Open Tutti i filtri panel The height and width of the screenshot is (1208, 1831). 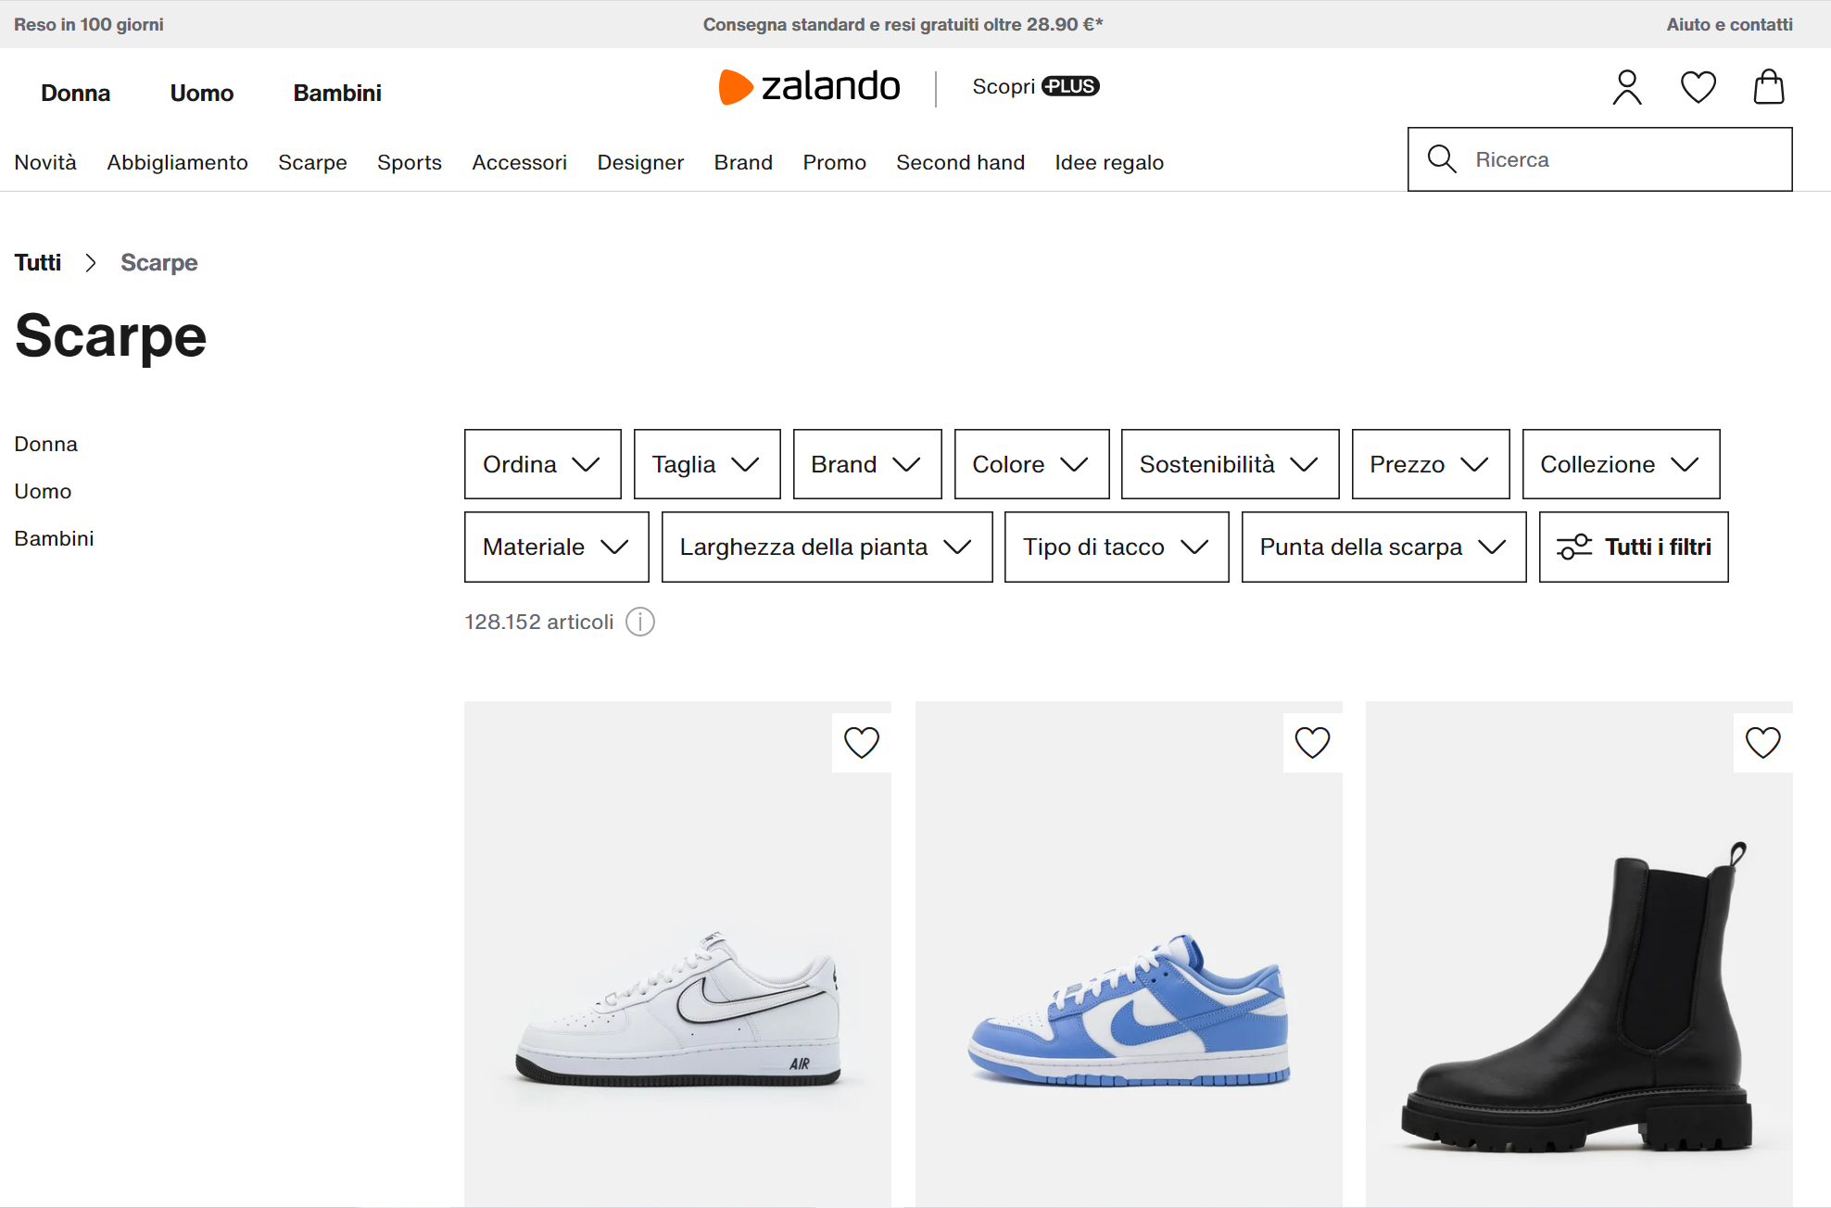(1634, 547)
